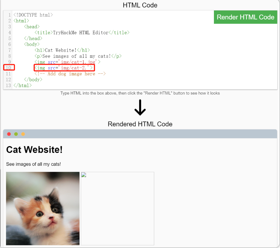Click the green dot in the browser bar

(16, 134)
